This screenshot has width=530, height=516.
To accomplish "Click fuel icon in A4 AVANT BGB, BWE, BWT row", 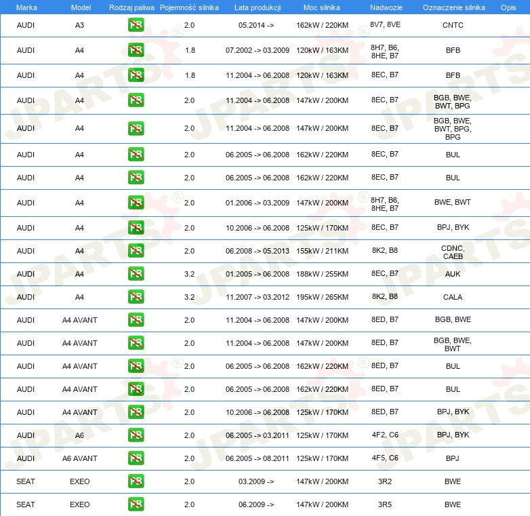I will click(x=136, y=343).
